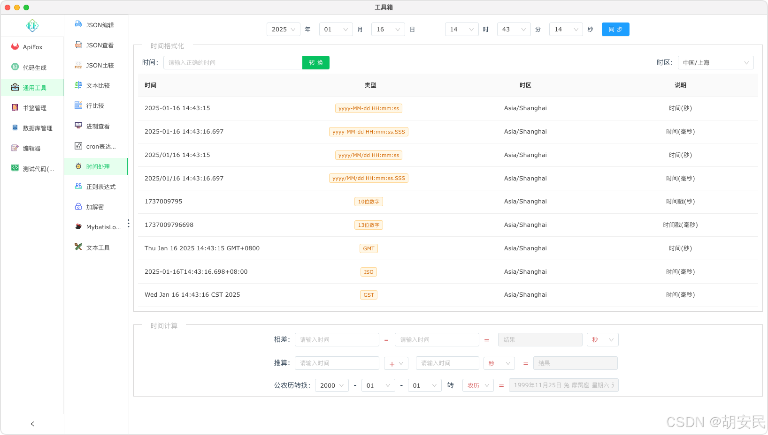Open JSON比较 tool icon
The width and height of the screenshot is (768, 435).
78,65
